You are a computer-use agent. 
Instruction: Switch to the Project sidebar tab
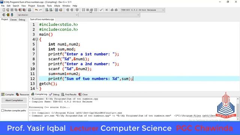coord(4,19)
